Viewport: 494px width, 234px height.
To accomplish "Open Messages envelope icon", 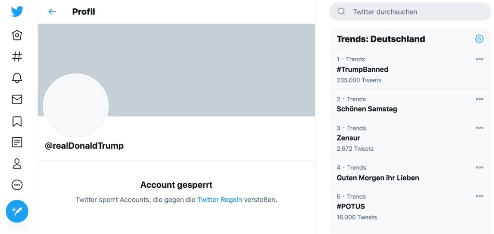I will [17, 99].
